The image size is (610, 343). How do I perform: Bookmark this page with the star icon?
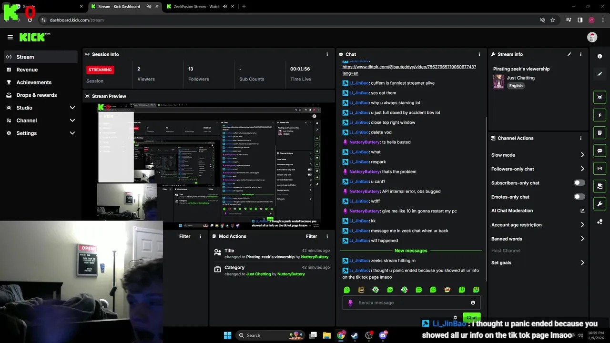tap(553, 20)
